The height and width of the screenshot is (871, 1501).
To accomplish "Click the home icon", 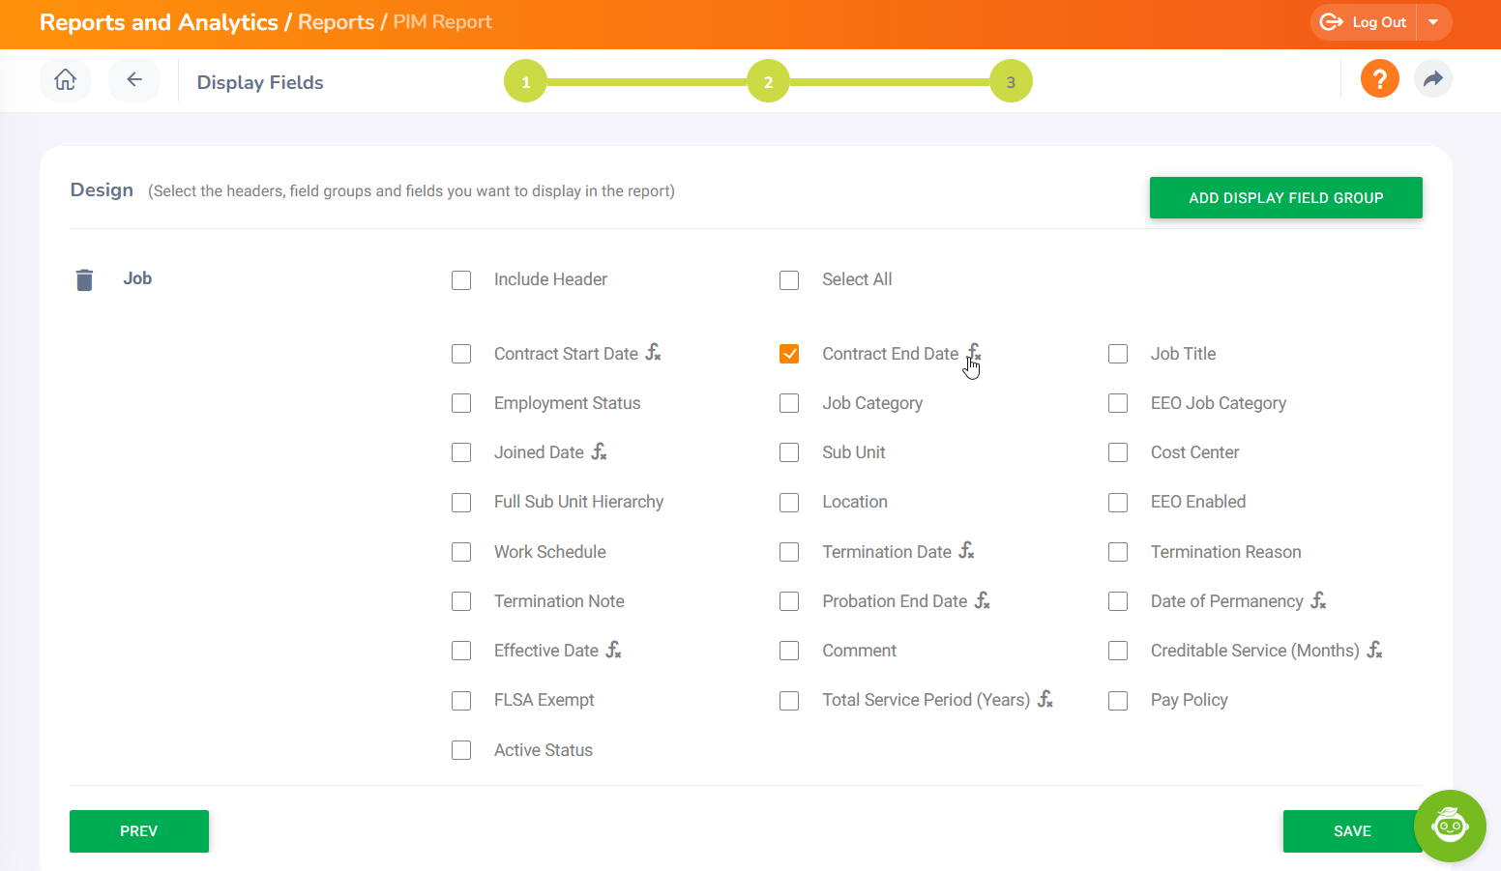I will coord(65,80).
